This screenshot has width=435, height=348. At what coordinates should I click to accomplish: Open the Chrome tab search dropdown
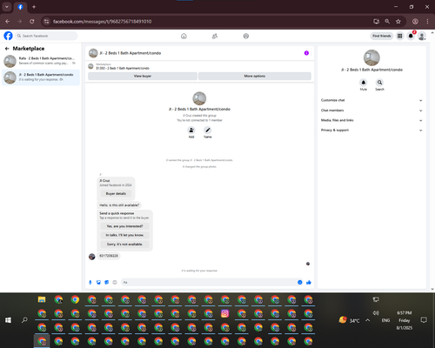(x=7, y=7)
